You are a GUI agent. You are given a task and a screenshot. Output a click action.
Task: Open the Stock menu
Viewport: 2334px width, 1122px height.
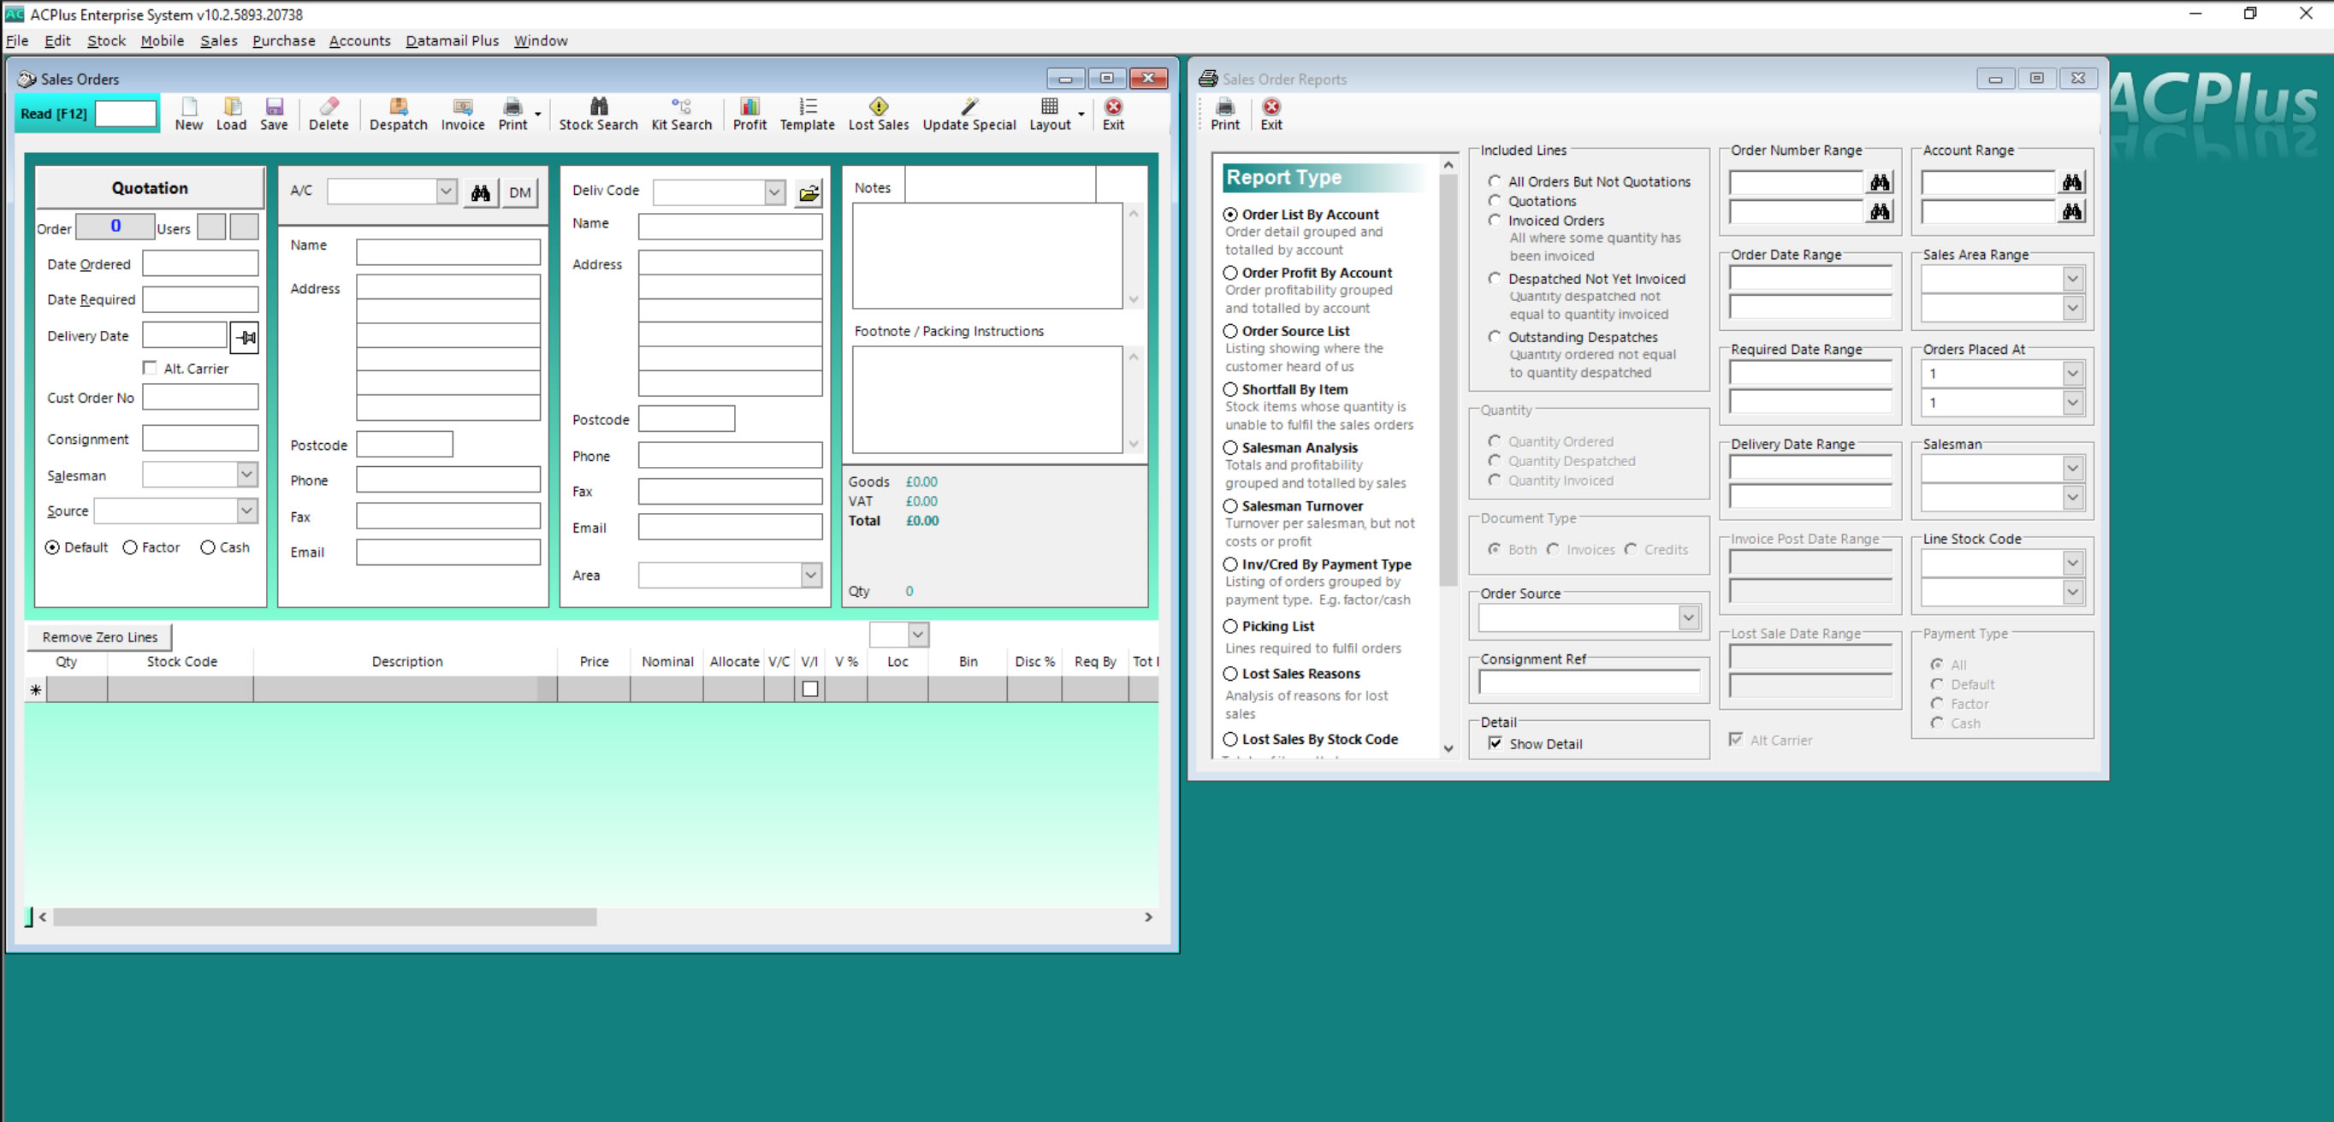[x=106, y=41]
